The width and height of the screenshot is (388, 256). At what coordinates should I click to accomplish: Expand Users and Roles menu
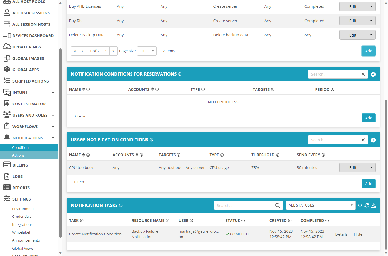[x=53, y=115]
